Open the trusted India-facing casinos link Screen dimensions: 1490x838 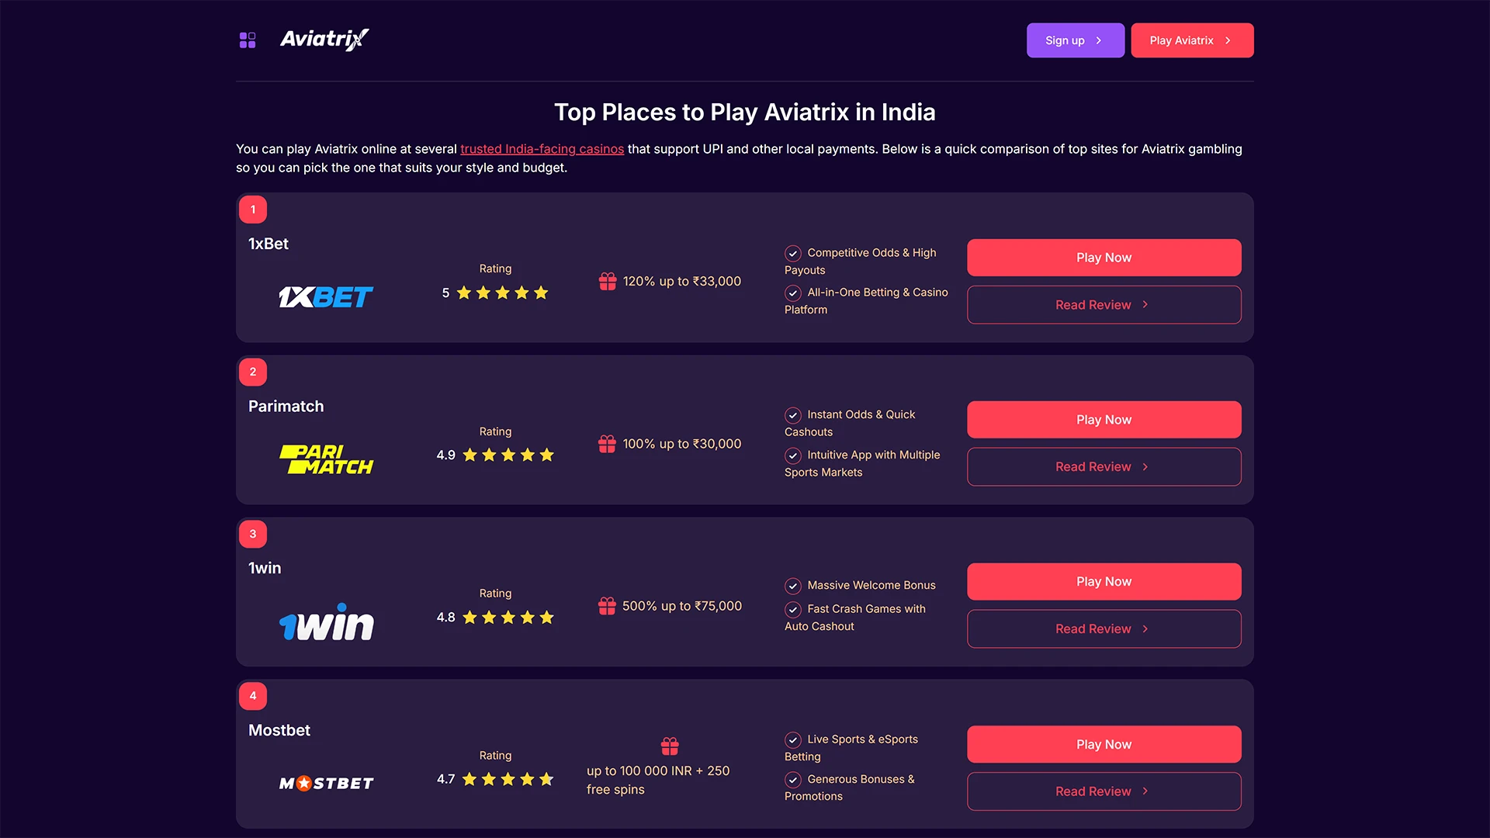542,148
